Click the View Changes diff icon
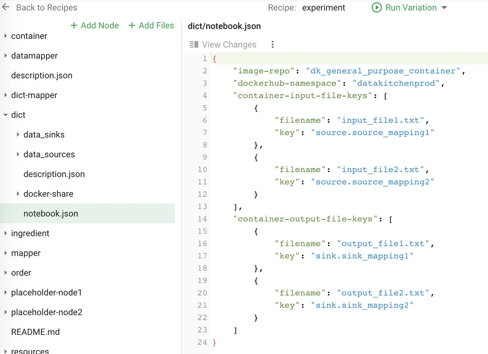 (194, 45)
